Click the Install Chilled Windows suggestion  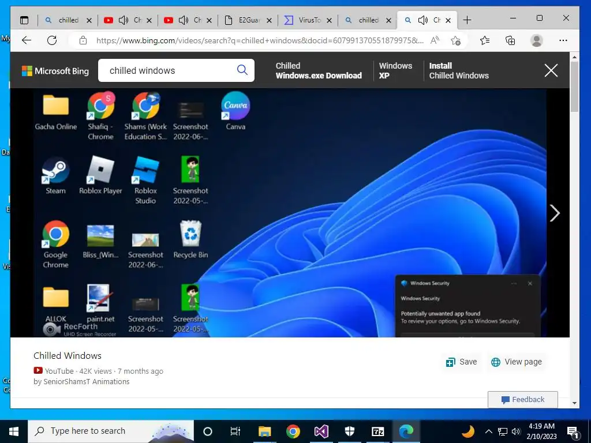tap(459, 71)
